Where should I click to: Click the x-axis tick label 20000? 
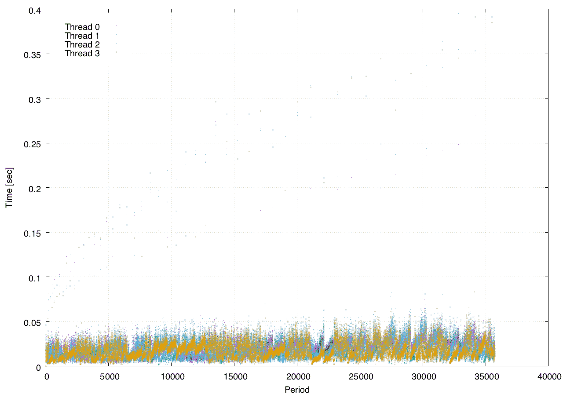tap(297, 376)
